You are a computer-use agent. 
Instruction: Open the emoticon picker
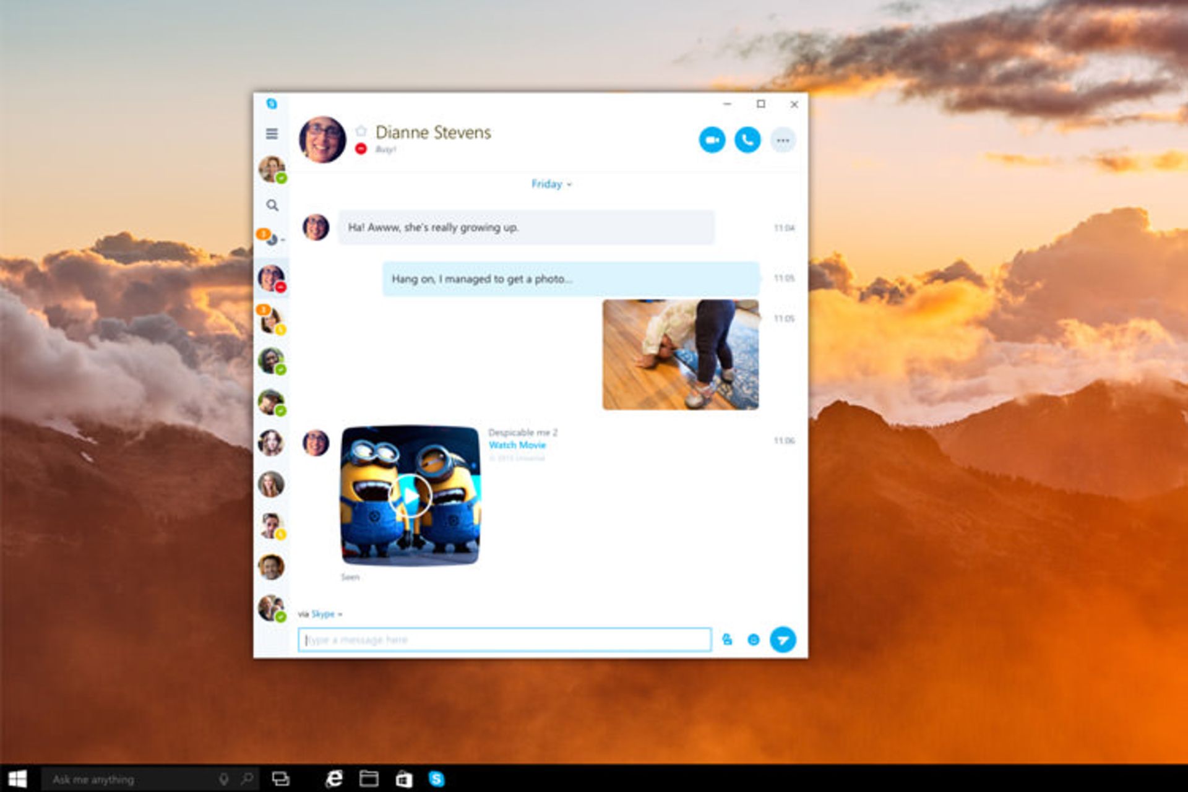tap(753, 640)
